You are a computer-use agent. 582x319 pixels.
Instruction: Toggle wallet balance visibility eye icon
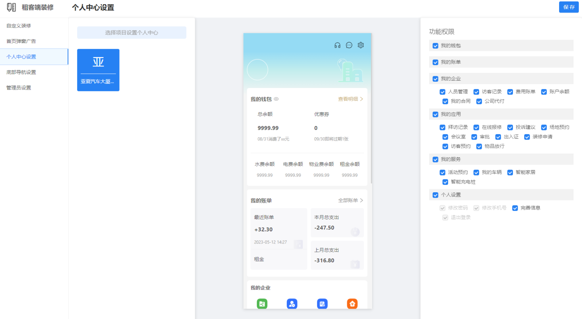click(x=276, y=99)
